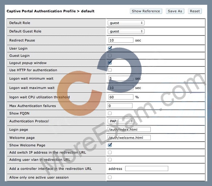The image size is (212, 186).
Task: Uncheck the User Login checkbox
Action: pyautogui.click(x=110, y=48)
